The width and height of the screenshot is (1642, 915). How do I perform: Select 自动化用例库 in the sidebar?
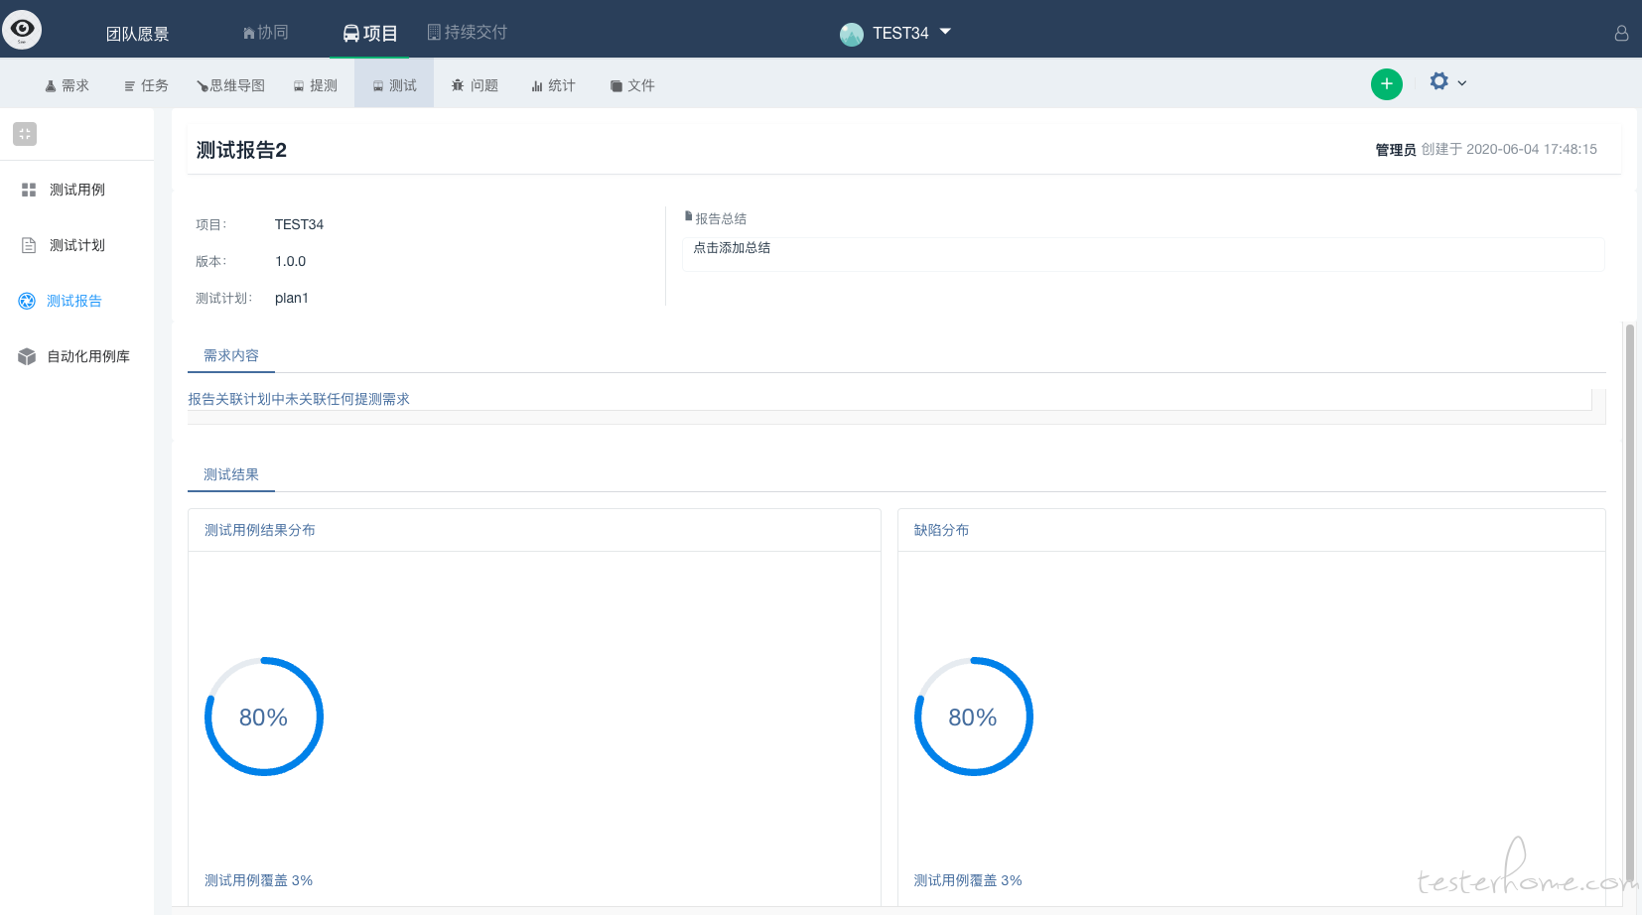pyautogui.click(x=76, y=356)
